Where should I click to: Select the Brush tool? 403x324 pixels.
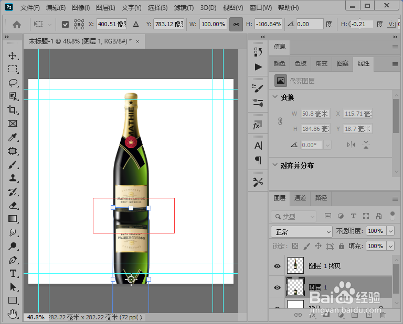tap(13, 164)
